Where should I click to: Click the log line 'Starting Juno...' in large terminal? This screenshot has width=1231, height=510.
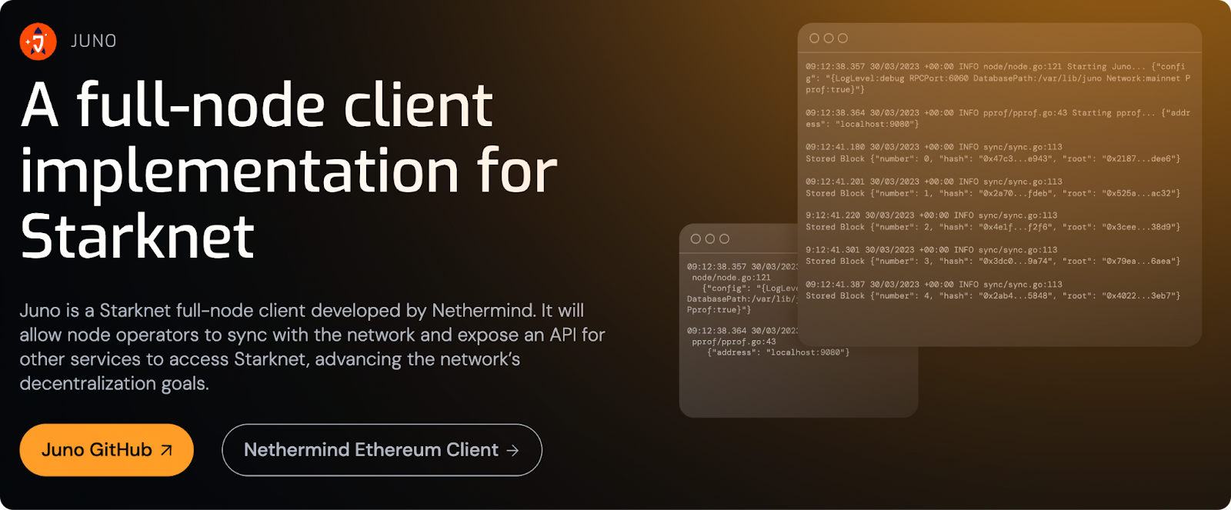click(x=998, y=78)
